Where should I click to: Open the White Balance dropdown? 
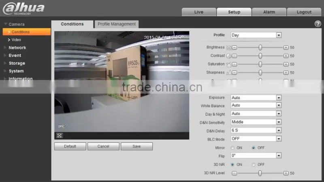pyautogui.click(x=256, y=106)
